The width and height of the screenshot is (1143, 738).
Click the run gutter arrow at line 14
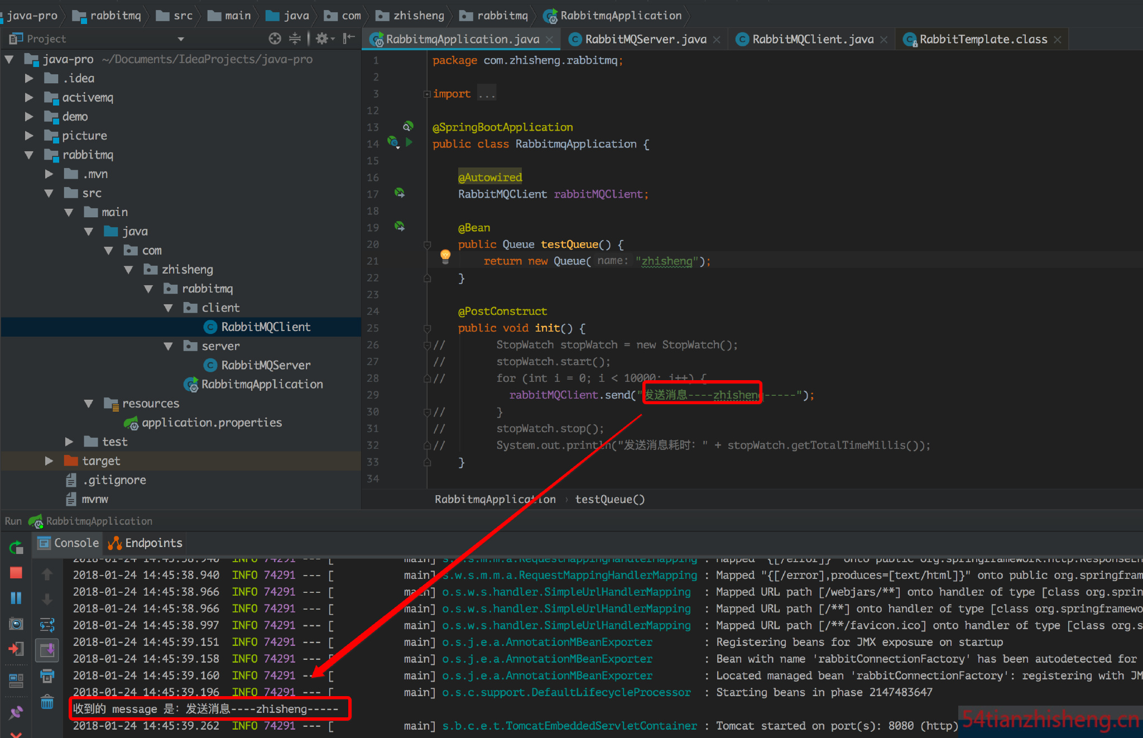point(409,142)
